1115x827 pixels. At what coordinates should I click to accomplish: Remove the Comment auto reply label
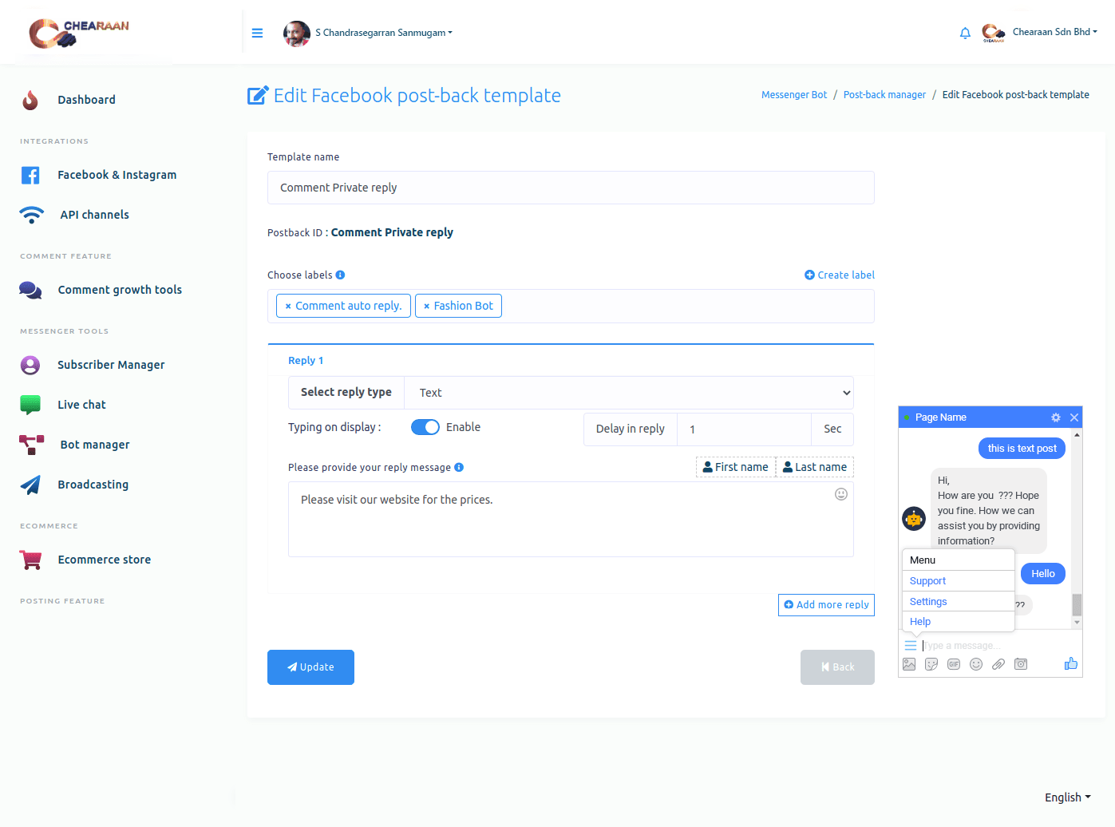point(288,307)
